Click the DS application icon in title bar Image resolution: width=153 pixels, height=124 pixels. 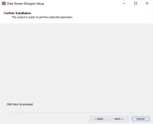pyautogui.click(x=4, y=3)
